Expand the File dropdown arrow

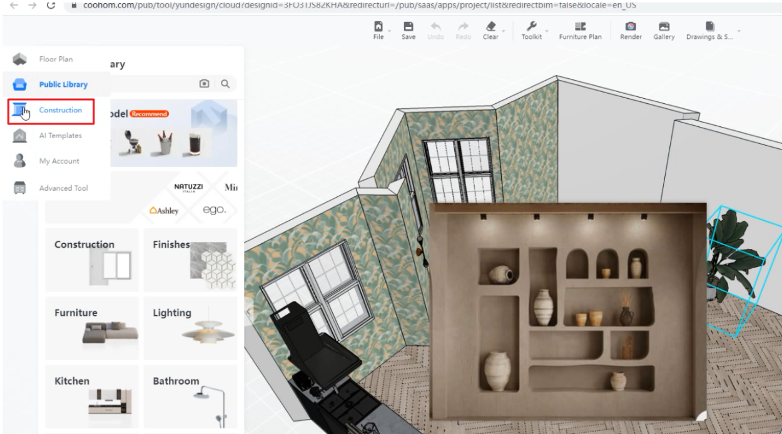point(389,31)
